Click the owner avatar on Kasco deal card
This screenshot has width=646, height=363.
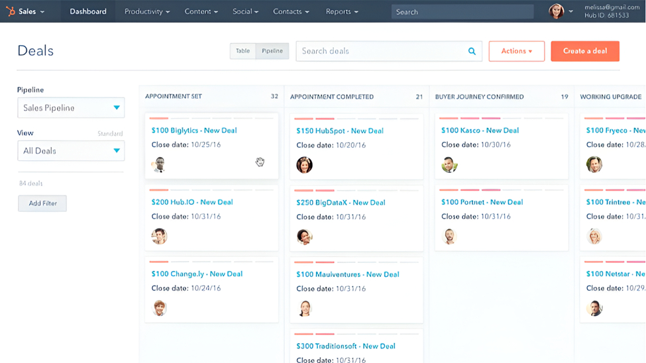coord(449,164)
